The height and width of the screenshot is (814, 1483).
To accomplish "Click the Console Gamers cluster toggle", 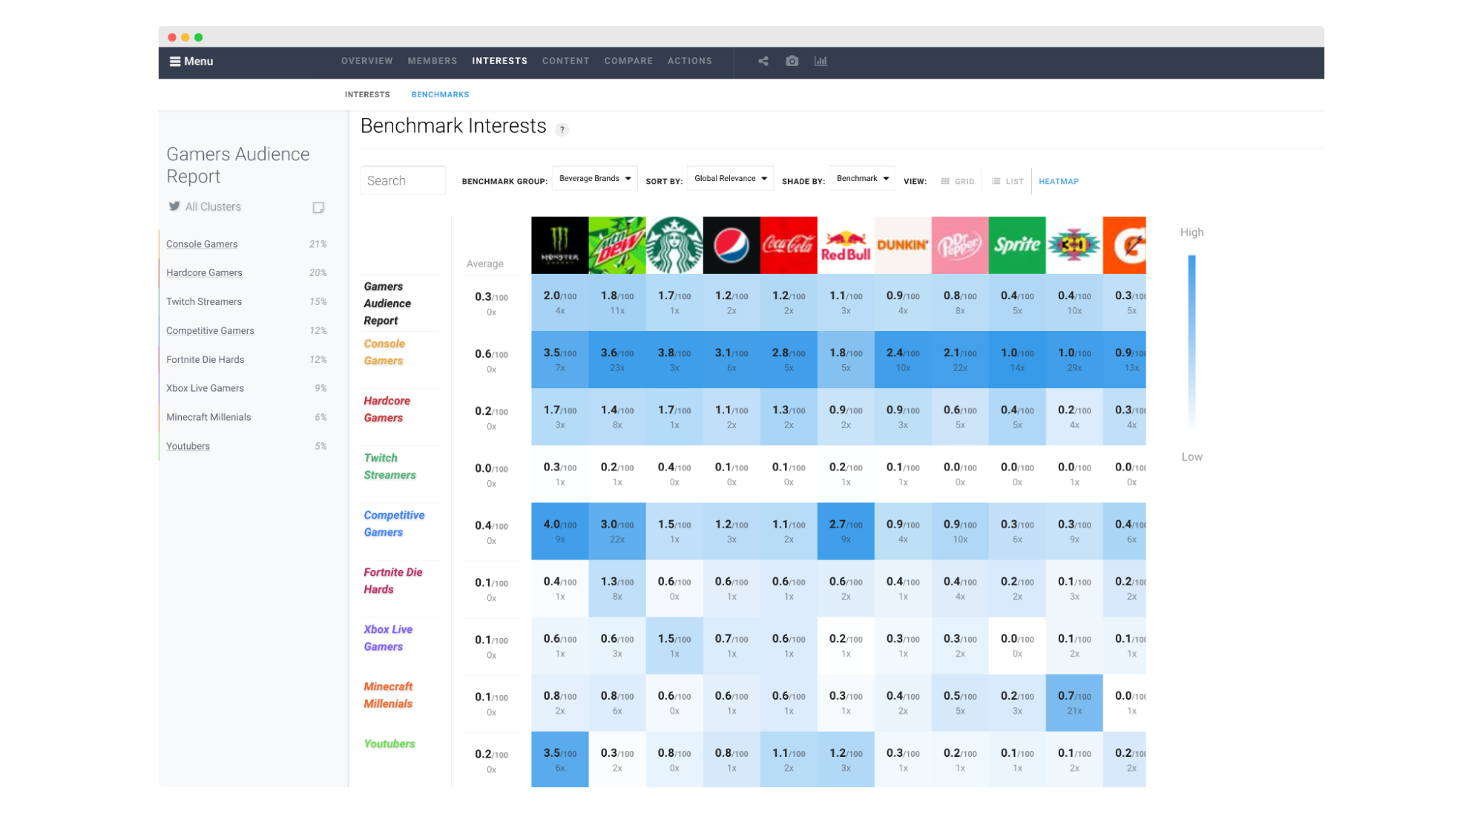I will [200, 242].
